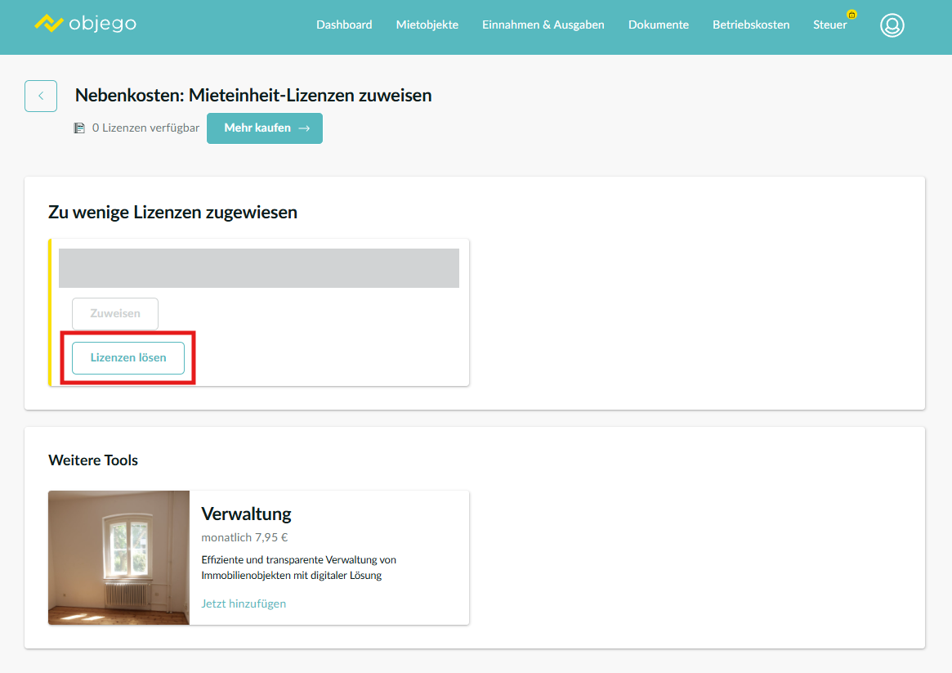Click the license icon beside available count
This screenshot has width=952, height=673.
pos(79,128)
